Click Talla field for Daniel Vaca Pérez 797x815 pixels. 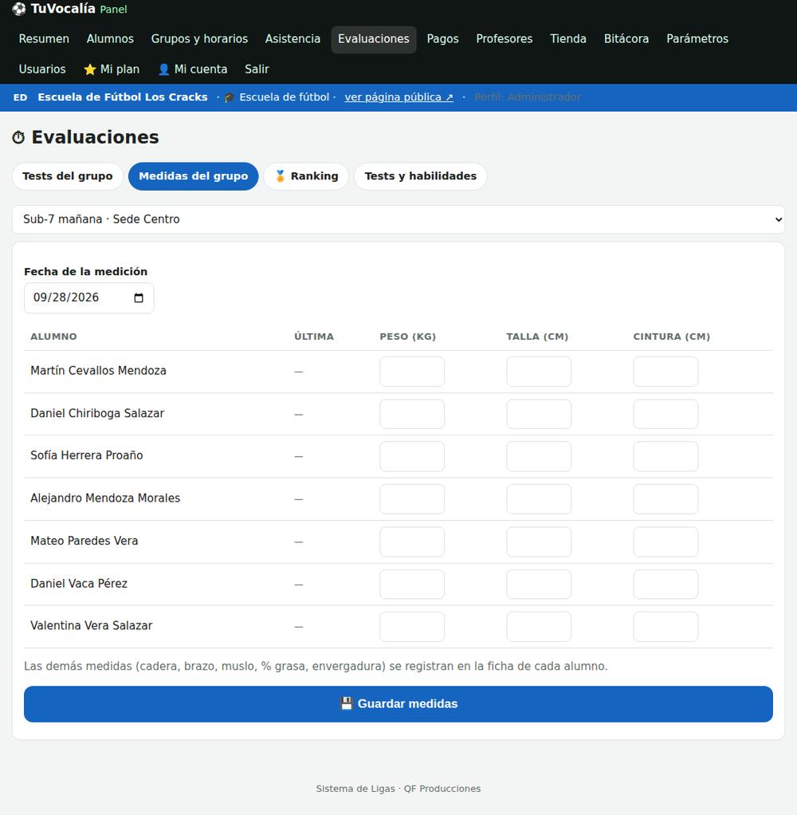(x=539, y=585)
